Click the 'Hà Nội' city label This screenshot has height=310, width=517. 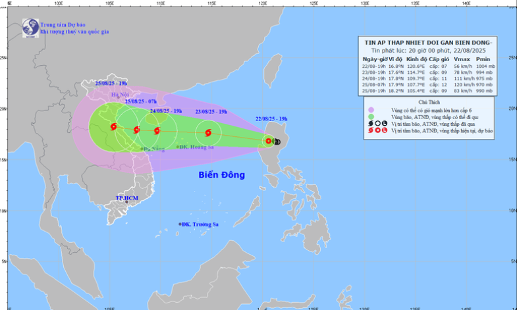tap(120, 95)
